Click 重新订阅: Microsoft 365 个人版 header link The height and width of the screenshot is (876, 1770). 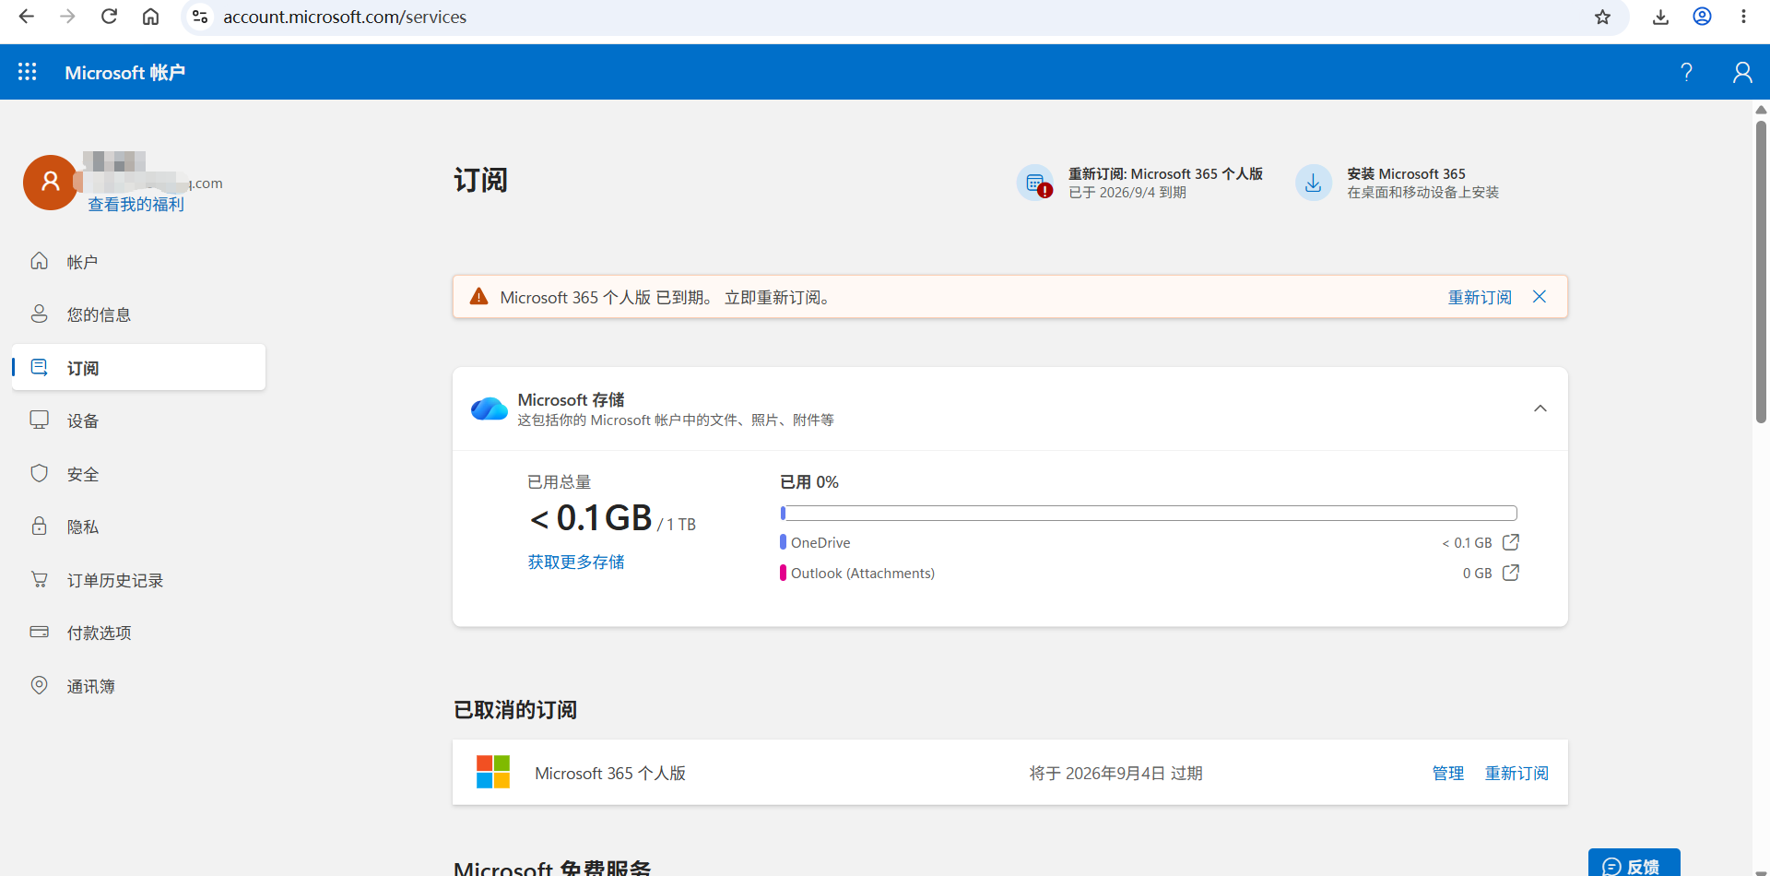pyautogui.click(x=1165, y=173)
